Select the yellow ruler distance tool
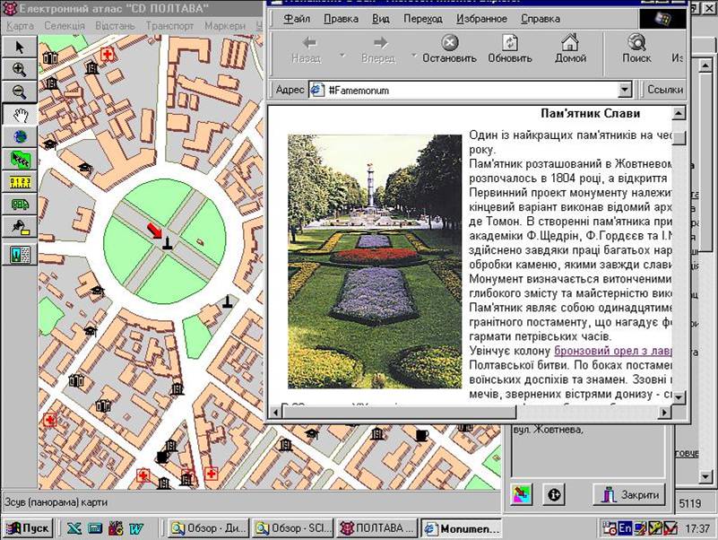This screenshot has width=718, height=540. pyautogui.click(x=19, y=183)
